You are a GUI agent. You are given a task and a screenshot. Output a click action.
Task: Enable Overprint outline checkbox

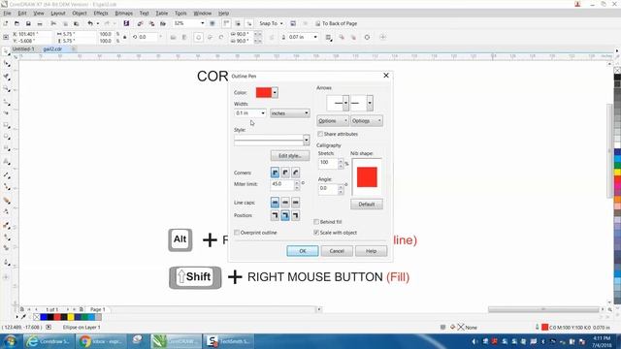[237, 233]
